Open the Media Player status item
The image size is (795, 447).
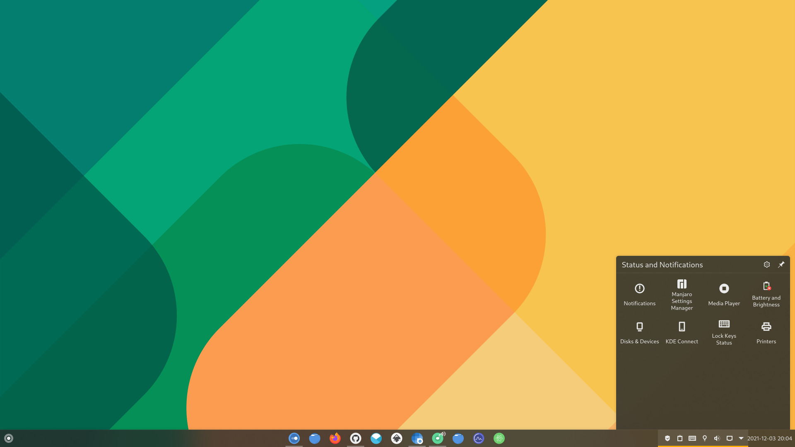click(724, 295)
